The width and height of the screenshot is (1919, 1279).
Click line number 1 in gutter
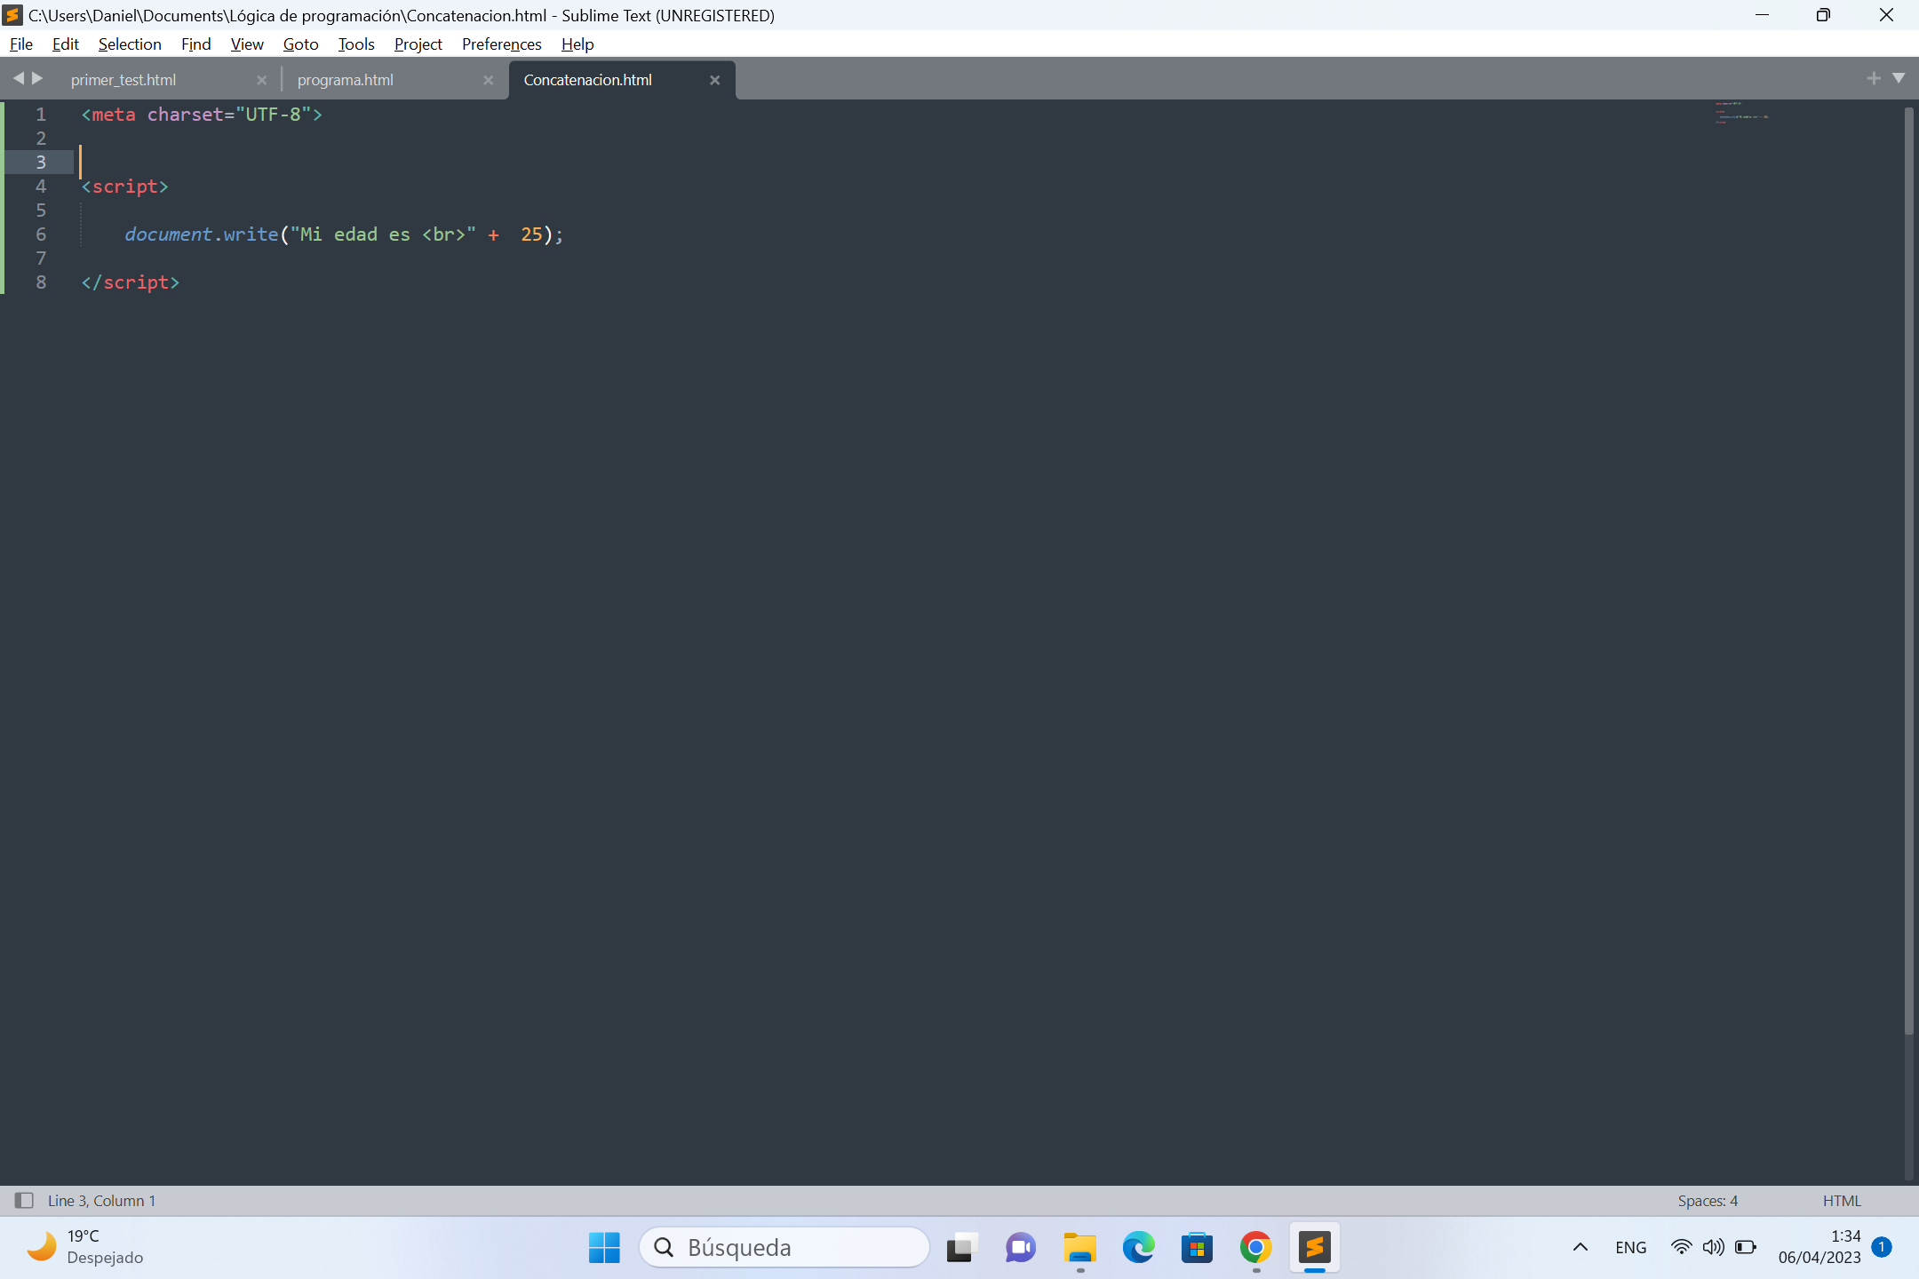tap(41, 115)
